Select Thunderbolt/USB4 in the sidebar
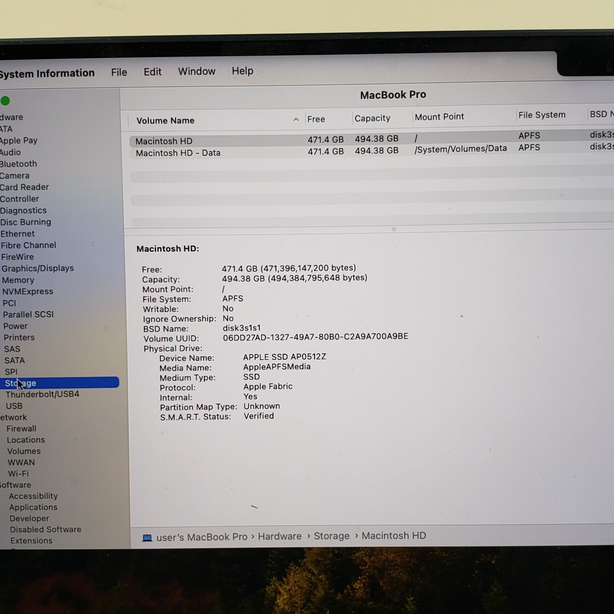Screen dimensions: 614x614 pyautogui.click(x=42, y=394)
